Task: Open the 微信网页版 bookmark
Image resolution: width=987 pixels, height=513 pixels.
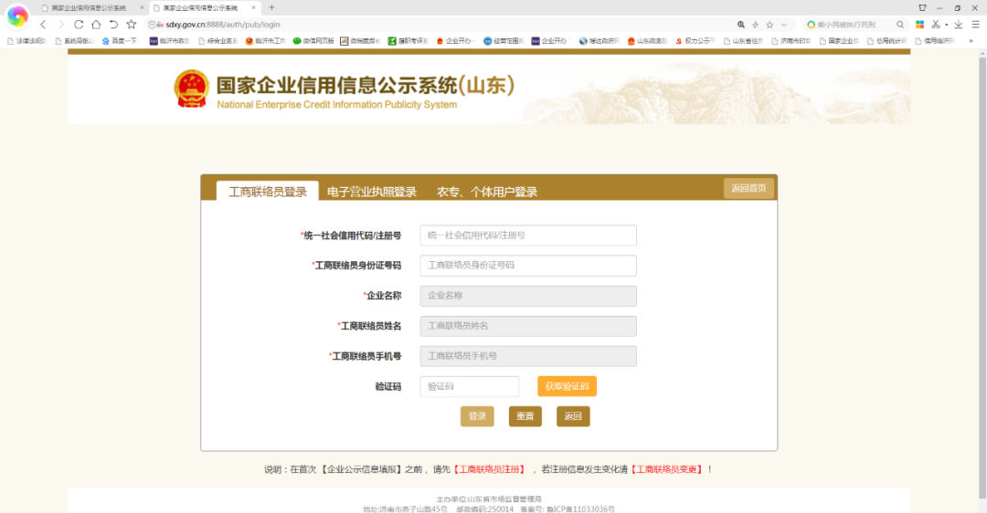Action: 313,41
